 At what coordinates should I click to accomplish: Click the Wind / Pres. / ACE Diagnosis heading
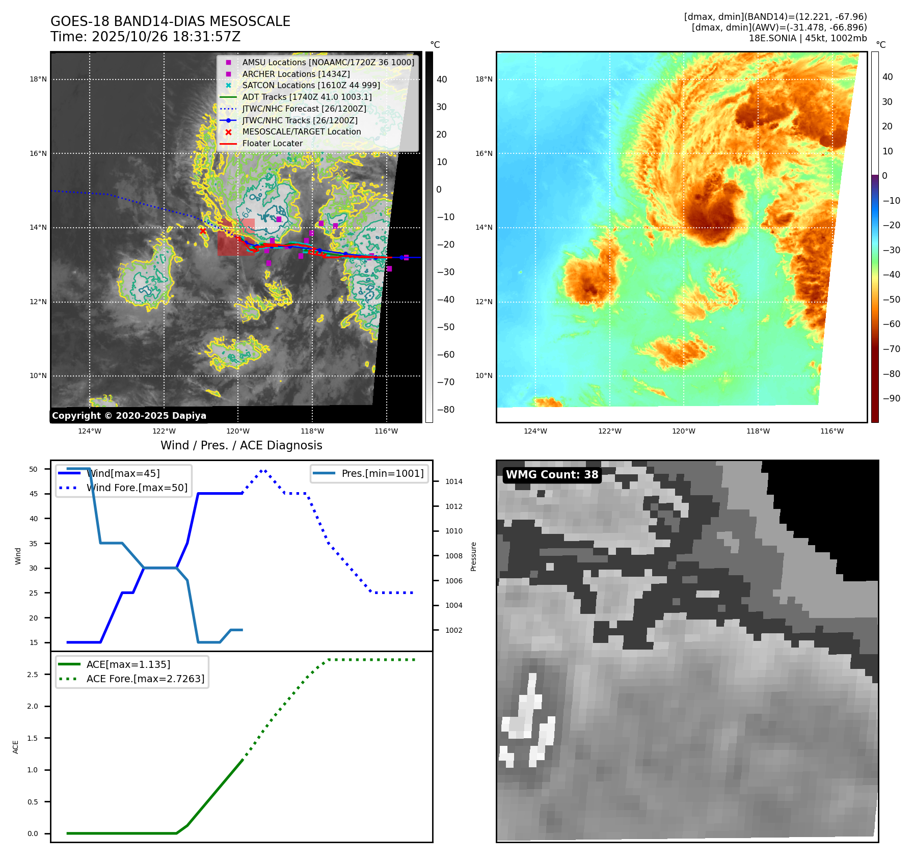point(241,445)
